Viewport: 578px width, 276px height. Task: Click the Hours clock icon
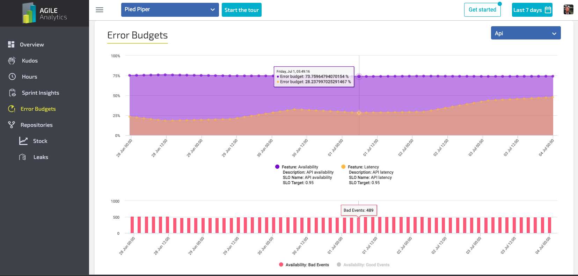tap(12, 77)
